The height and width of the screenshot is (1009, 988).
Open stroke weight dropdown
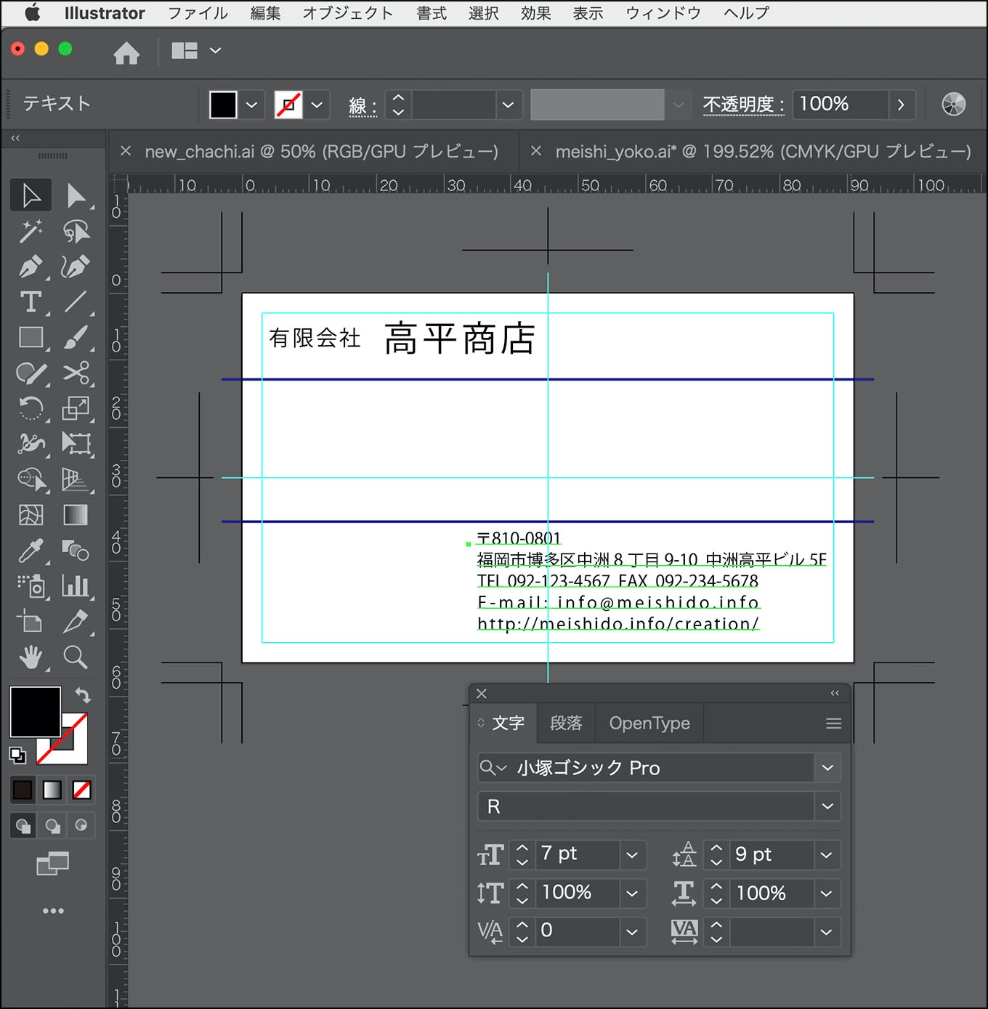(x=508, y=105)
